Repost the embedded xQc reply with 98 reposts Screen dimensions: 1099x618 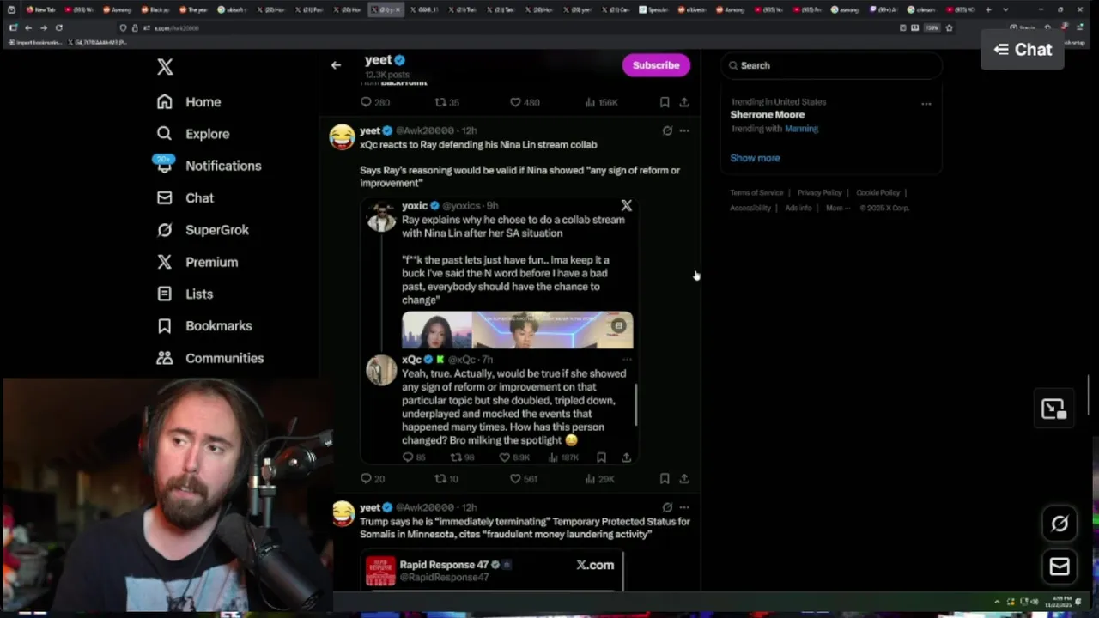(464, 457)
